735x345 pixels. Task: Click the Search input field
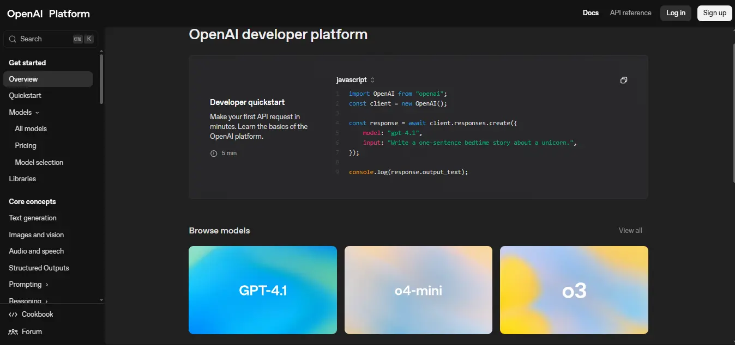(51, 39)
